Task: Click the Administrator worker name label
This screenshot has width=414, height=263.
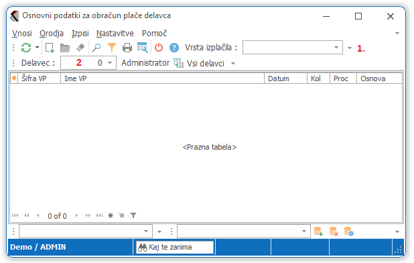Action: click(145, 63)
